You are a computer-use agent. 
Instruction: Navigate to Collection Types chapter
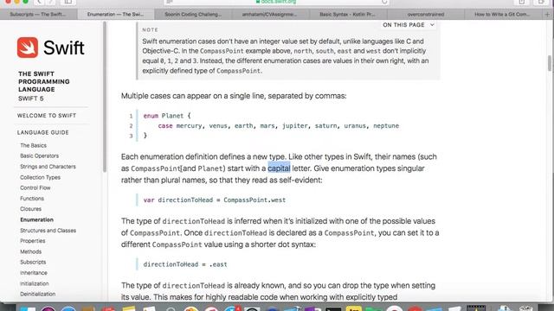[40, 177]
